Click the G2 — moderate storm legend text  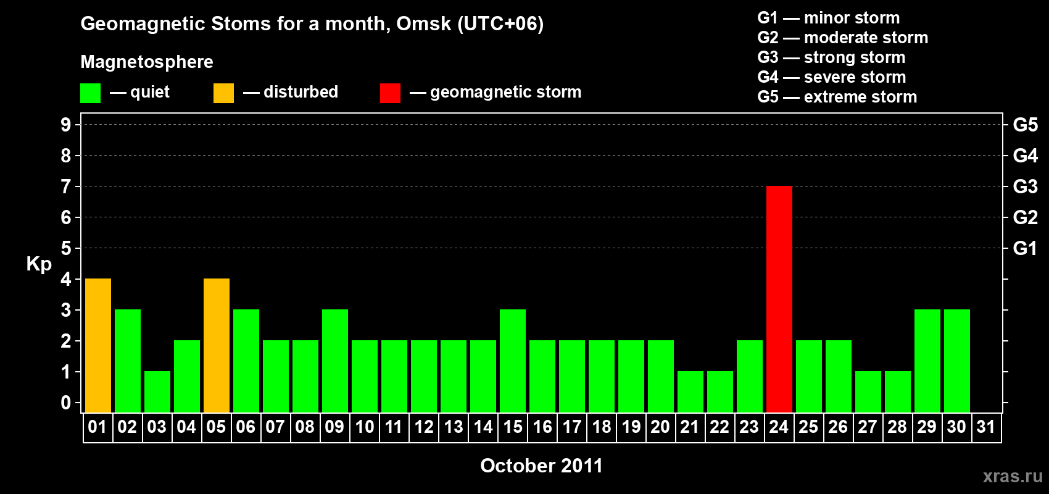click(x=842, y=38)
